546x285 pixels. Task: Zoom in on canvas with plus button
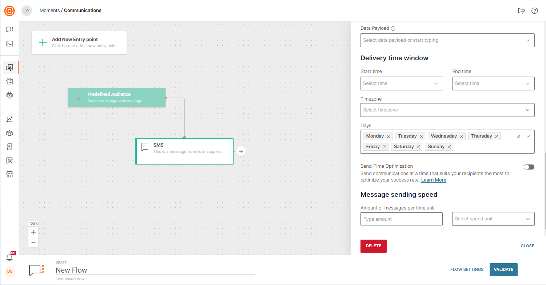click(33, 232)
